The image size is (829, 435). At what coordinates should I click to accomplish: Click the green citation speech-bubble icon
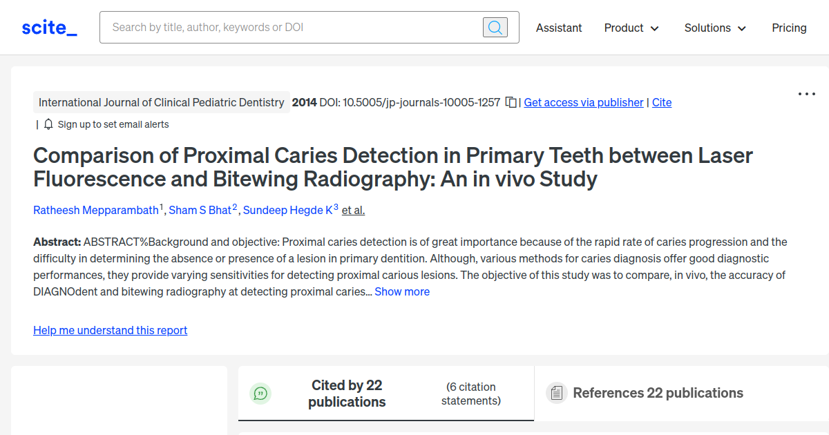(x=260, y=393)
